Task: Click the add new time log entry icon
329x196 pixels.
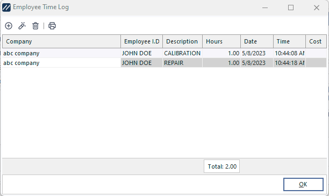Action: (9, 26)
